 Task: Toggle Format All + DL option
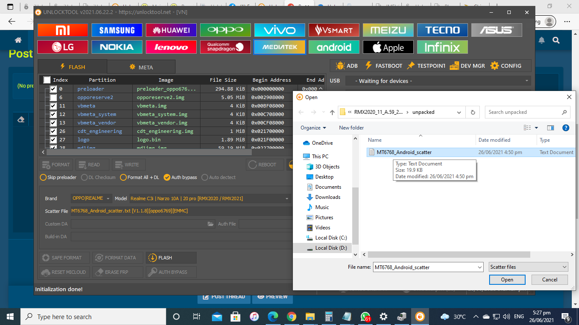[x=139, y=177]
